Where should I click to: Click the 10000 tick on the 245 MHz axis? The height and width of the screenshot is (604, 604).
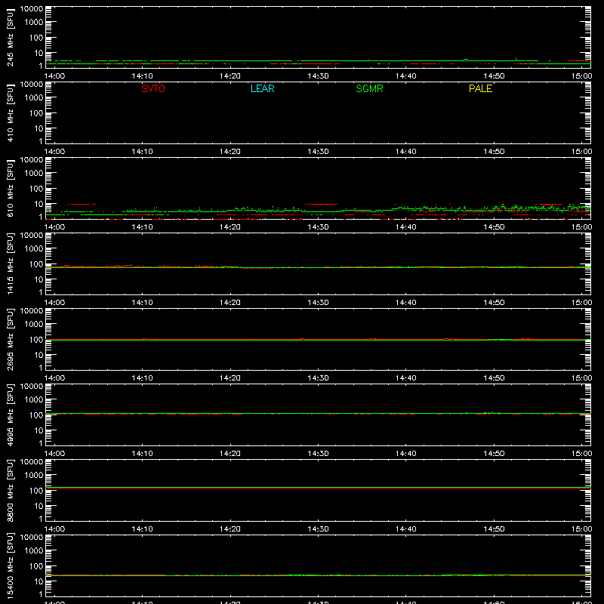pos(32,9)
